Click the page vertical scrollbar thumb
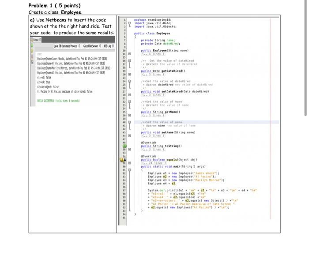The image size is (309, 259). click(305, 58)
